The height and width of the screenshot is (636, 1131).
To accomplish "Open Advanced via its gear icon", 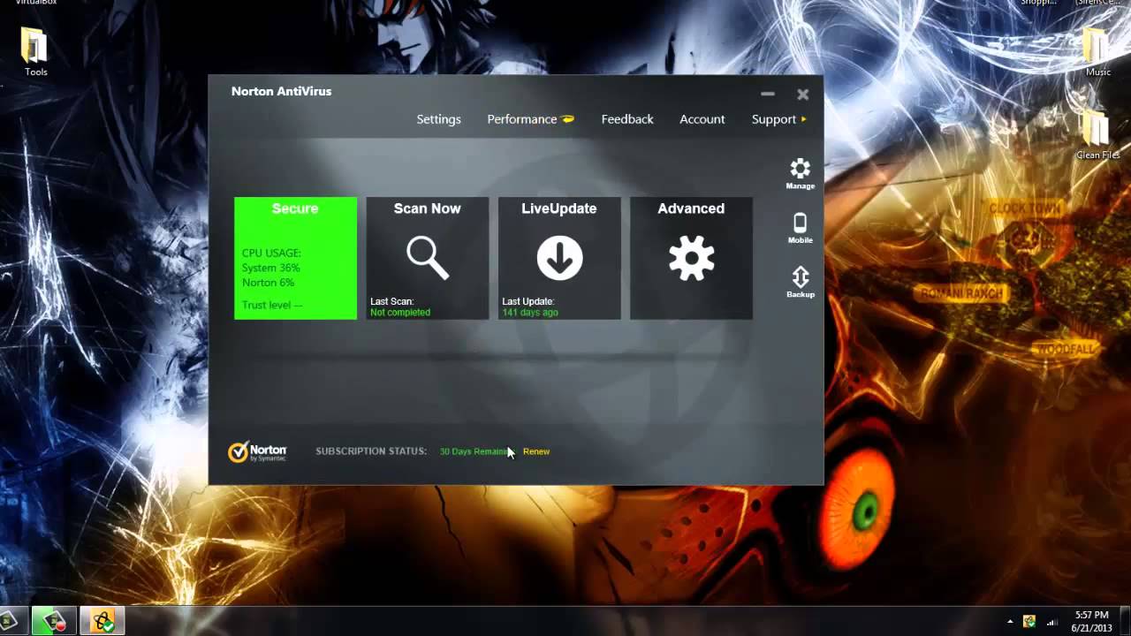I will pos(691,258).
